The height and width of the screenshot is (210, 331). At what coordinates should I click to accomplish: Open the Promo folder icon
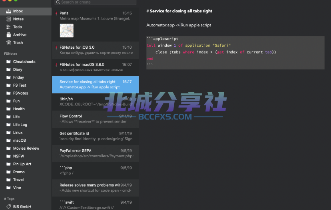coord(8,172)
